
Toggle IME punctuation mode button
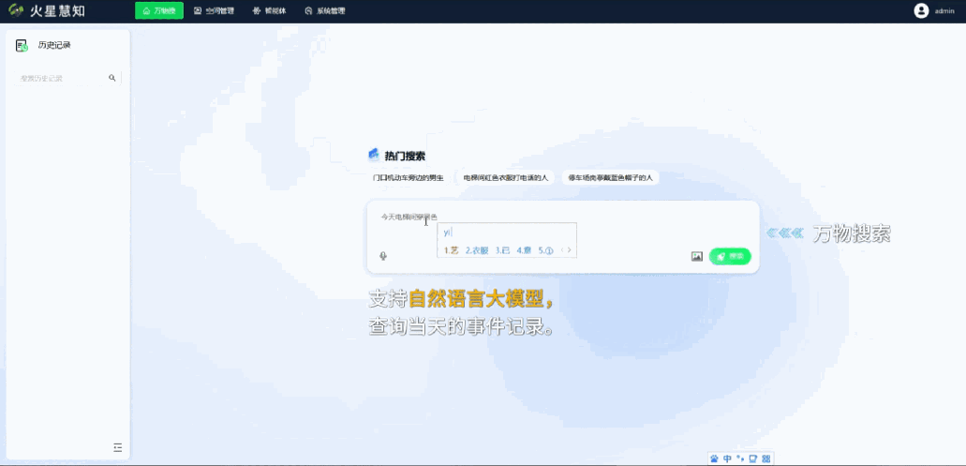pyautogui.click(x=739, y=458)
